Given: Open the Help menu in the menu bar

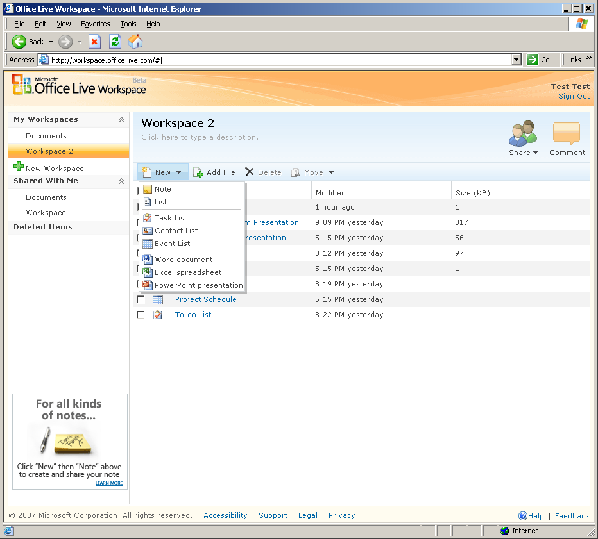Looking at the screenshot, I should click(x=153, y=24).
